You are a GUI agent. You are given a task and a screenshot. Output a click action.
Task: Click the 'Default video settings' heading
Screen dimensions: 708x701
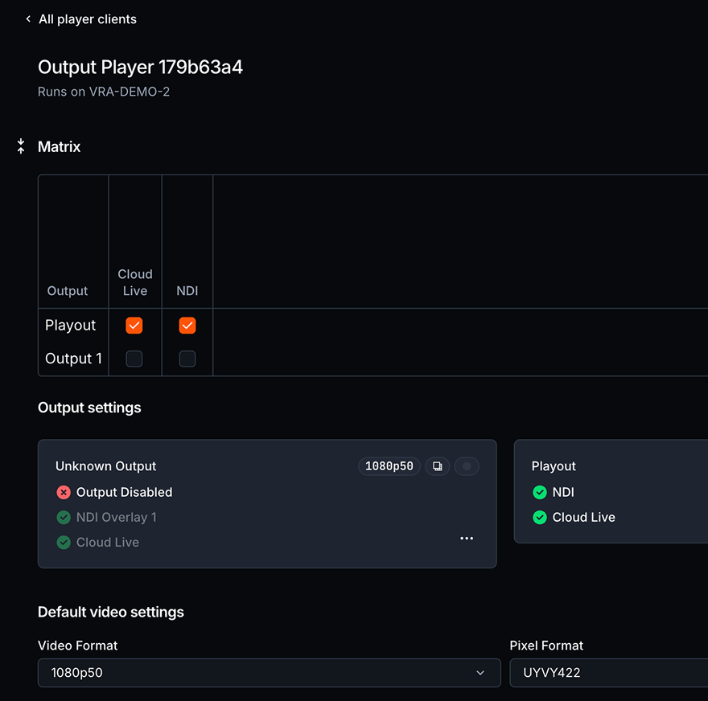(111, 612)
